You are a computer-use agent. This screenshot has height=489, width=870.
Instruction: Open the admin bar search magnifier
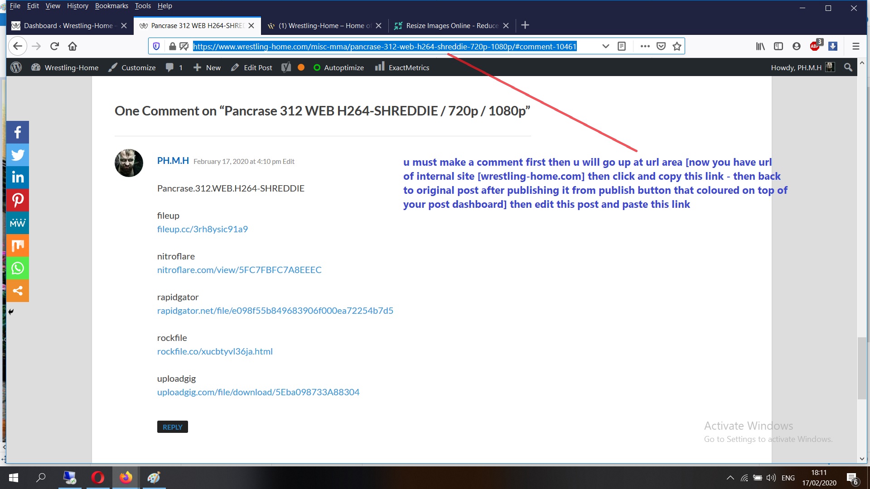click(848, 67)
